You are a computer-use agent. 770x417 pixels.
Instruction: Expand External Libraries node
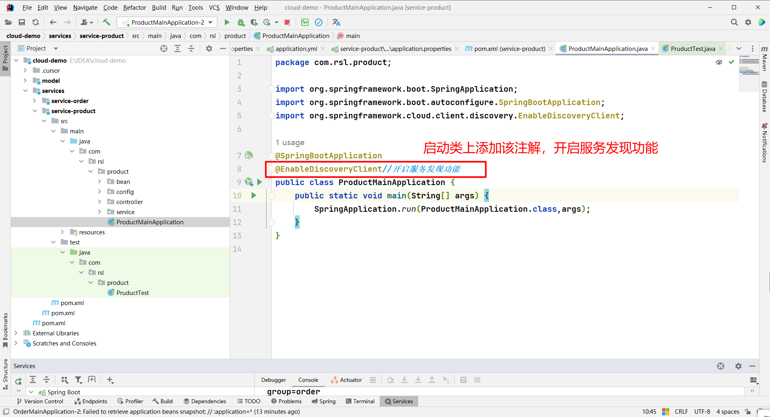click(16, 333)
